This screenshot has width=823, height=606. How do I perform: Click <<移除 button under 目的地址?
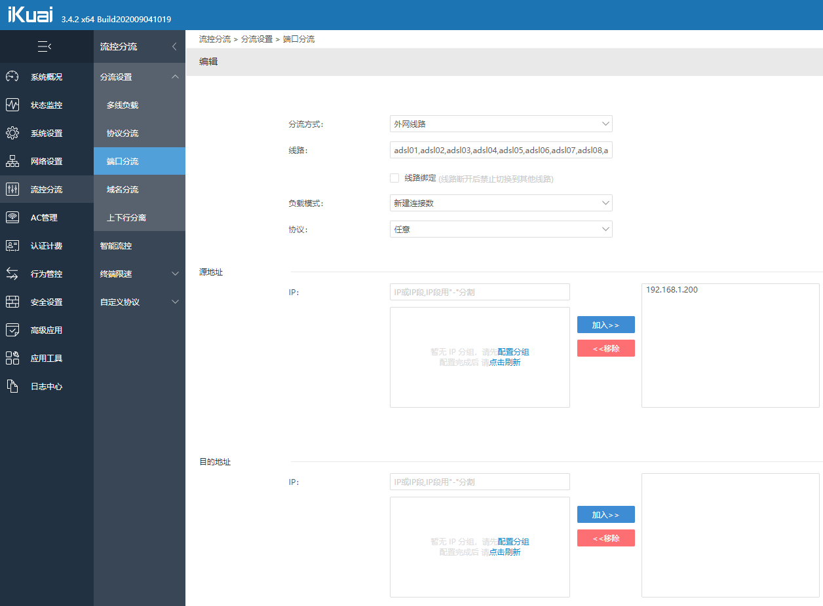(606, 538)
